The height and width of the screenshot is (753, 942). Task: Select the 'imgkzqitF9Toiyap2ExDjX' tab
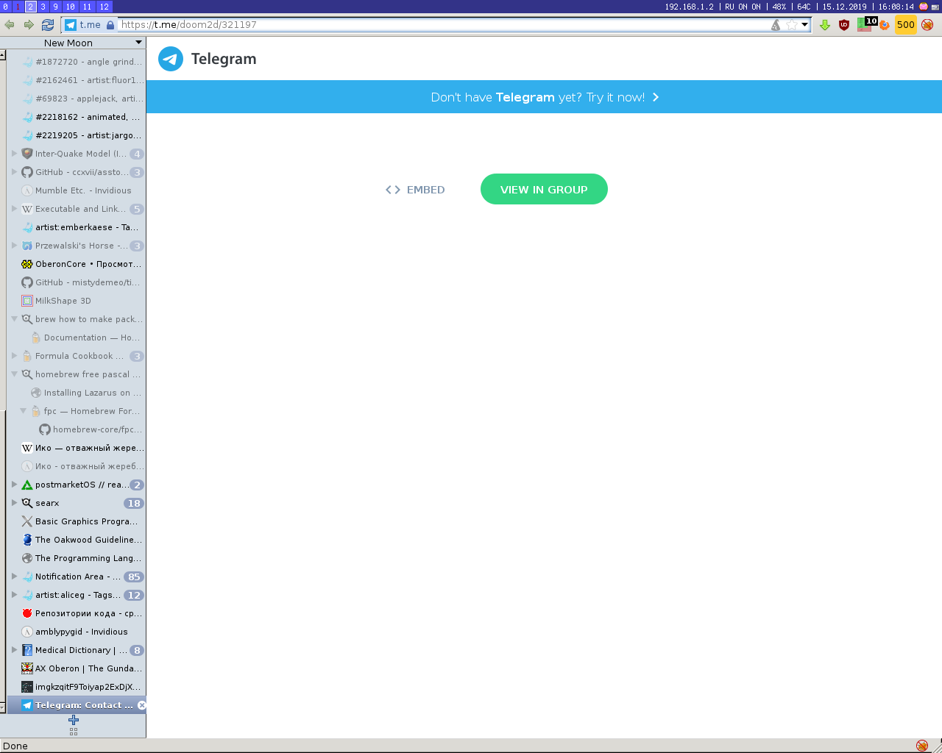(77, 687)
